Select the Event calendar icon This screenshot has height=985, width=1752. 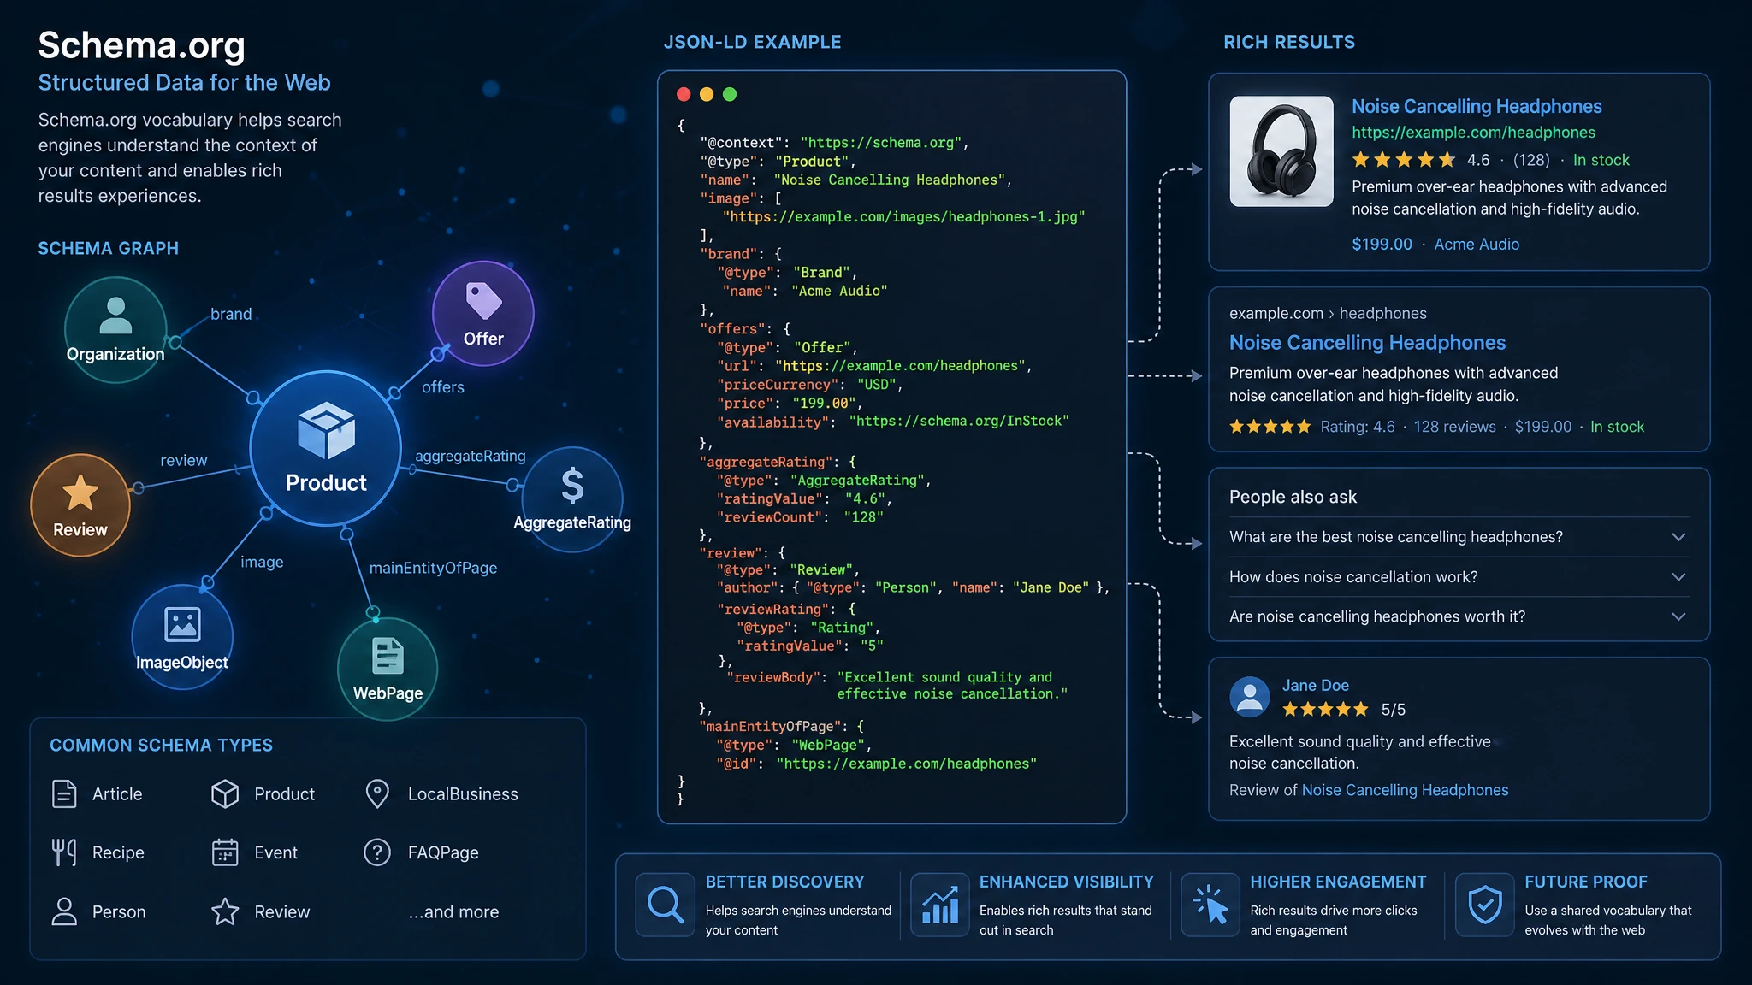225,852
